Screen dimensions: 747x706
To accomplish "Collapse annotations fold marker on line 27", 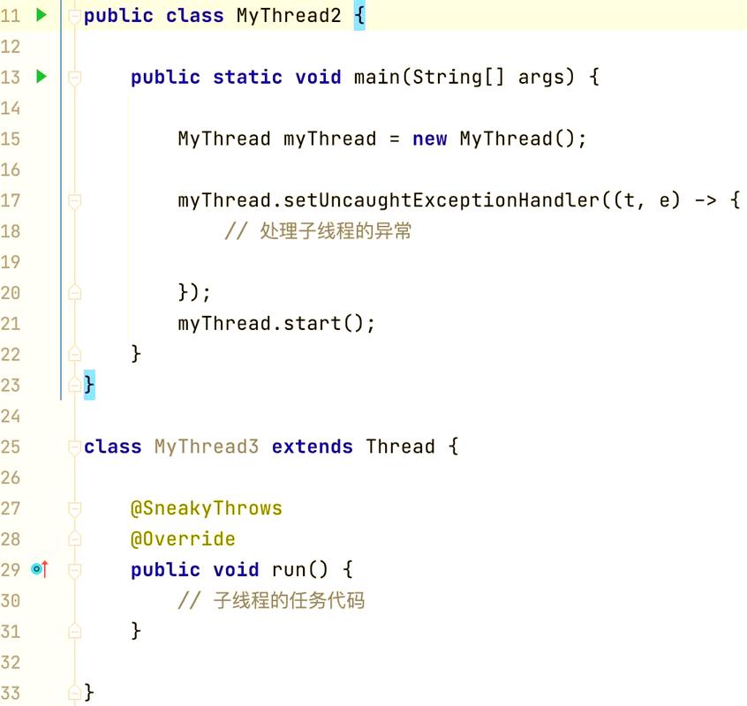I will [x=74, y=509].
